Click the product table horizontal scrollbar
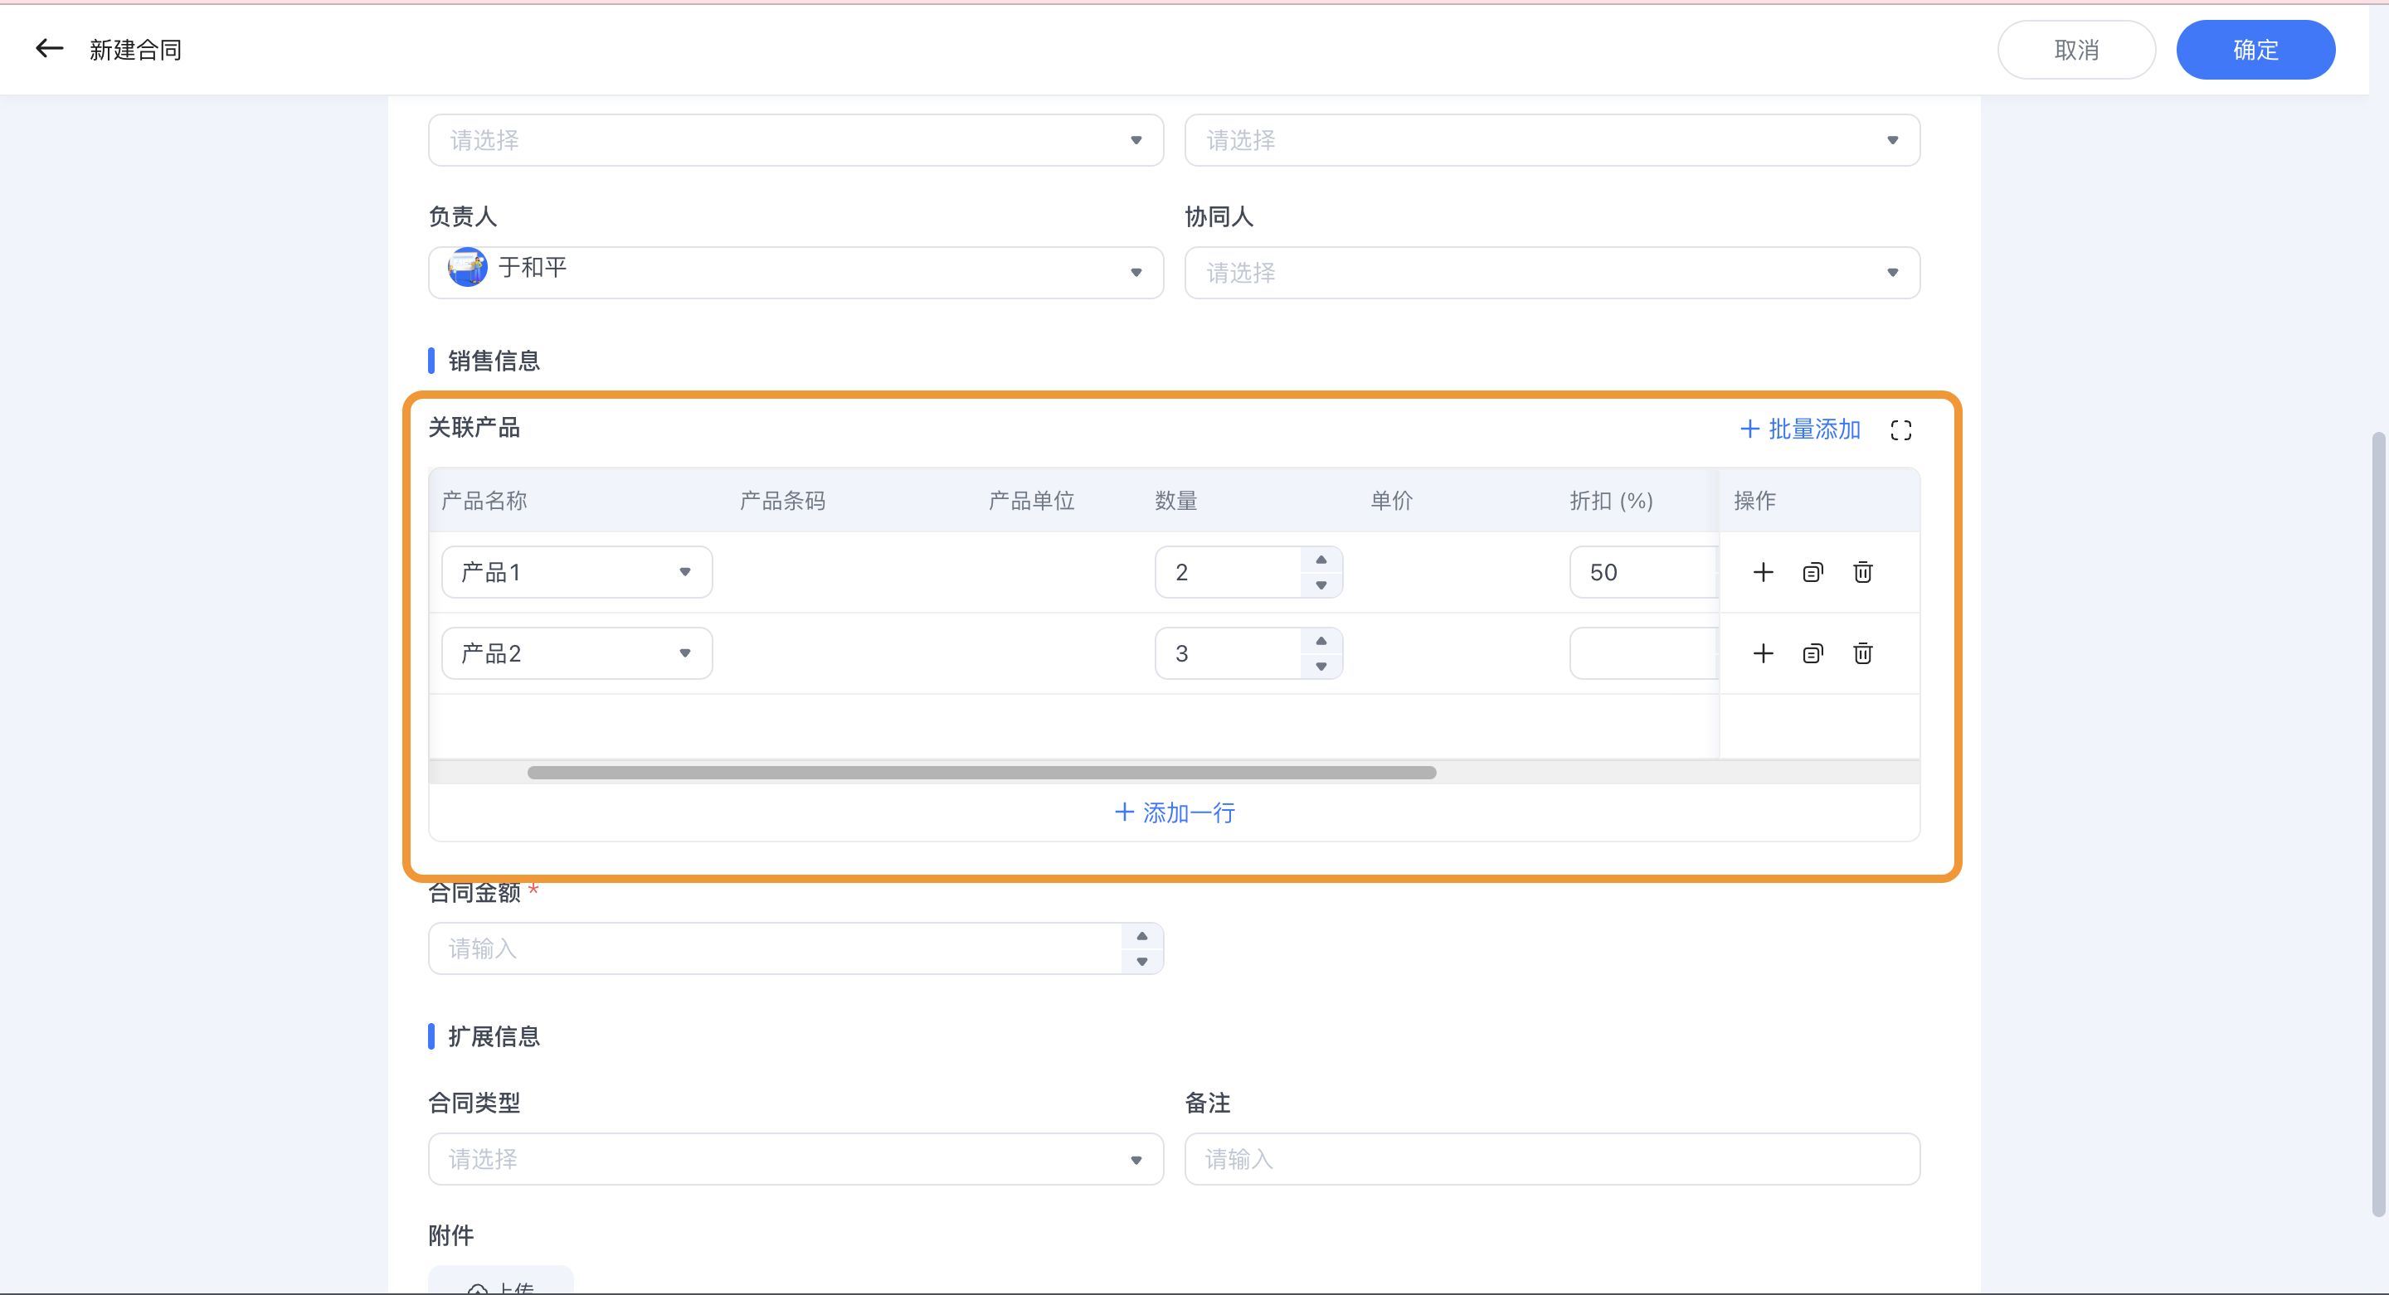The image size is (2389, 1295). [x=981, y=772]
